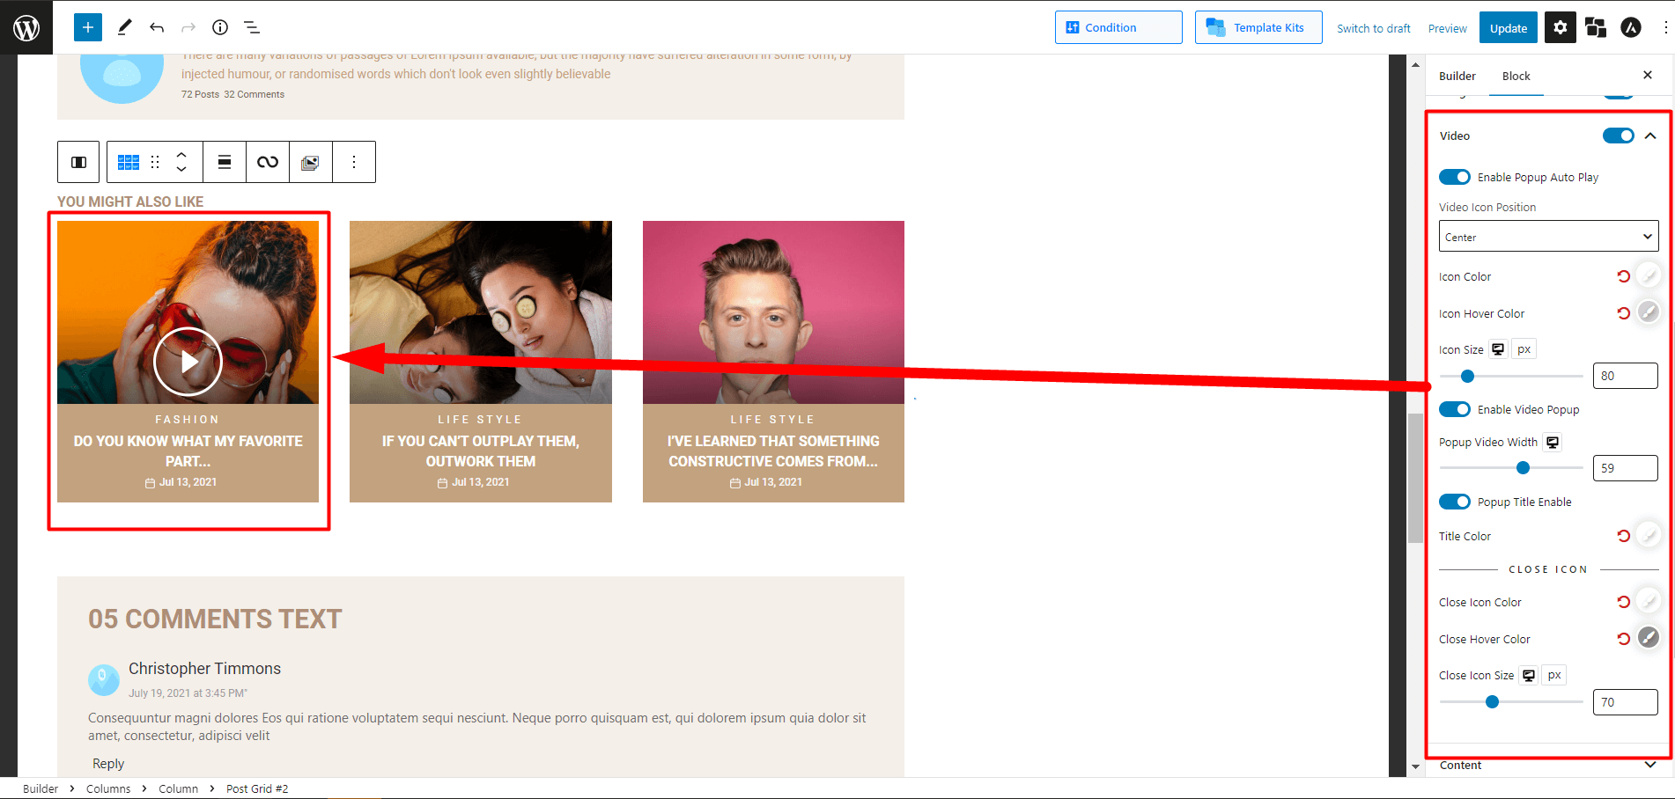Open the gallery/media icon in block toolbar

point(311,162)
